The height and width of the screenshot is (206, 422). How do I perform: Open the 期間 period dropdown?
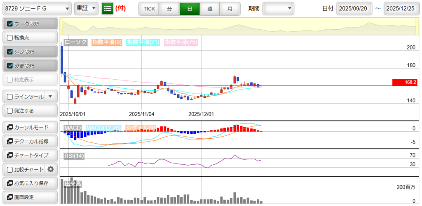pyautogui.click(x=279, y=8)
